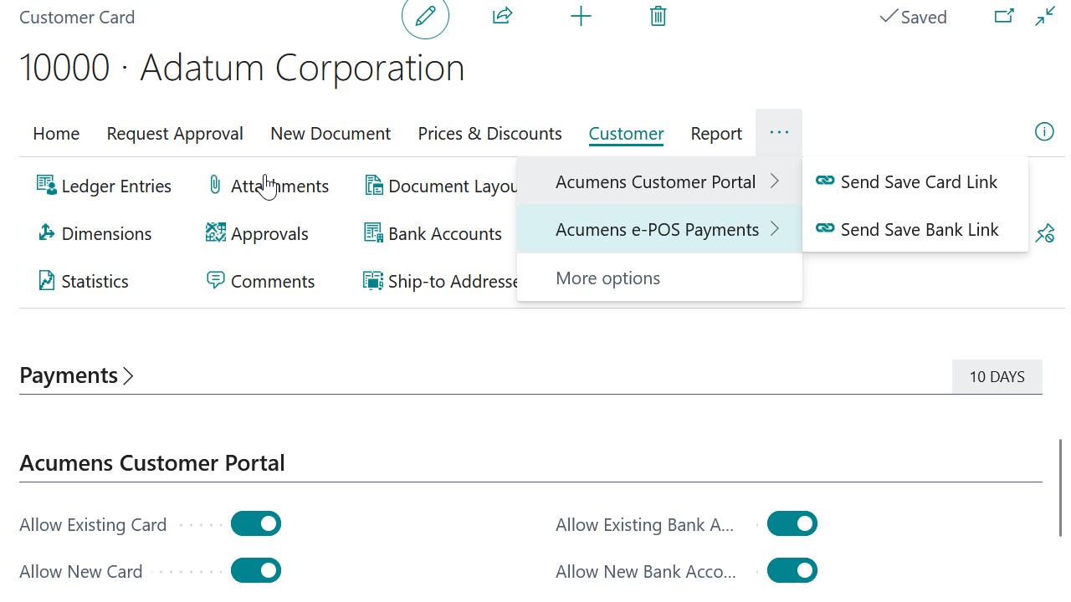
Task: Switch to the Report menu tab
Action: 716,133
